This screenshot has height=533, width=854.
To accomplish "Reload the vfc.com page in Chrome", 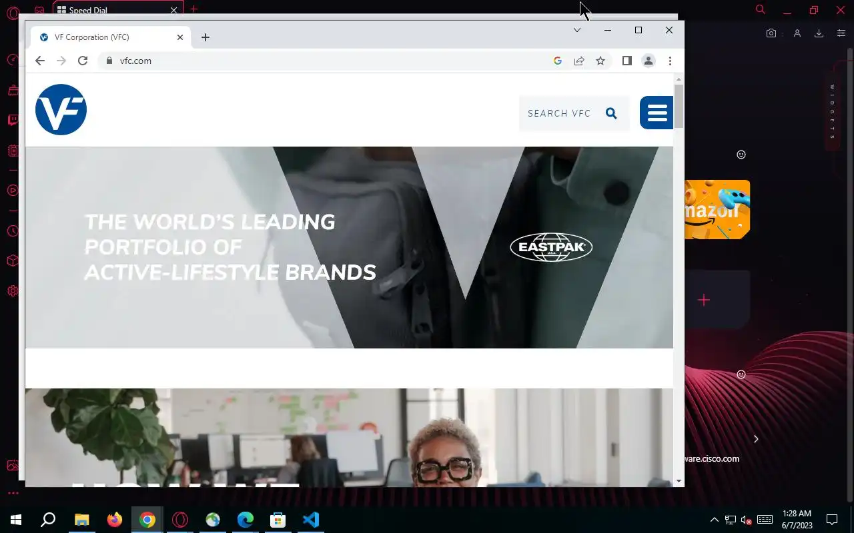I will click(83, 61).
